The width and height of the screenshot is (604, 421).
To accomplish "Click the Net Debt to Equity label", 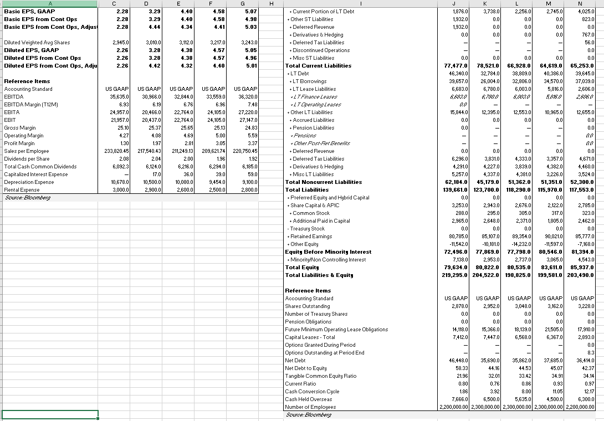I will [306, 368].
